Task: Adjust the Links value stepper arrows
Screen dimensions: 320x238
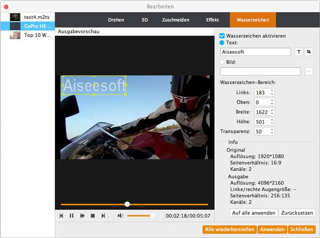Action: point(272,92)
